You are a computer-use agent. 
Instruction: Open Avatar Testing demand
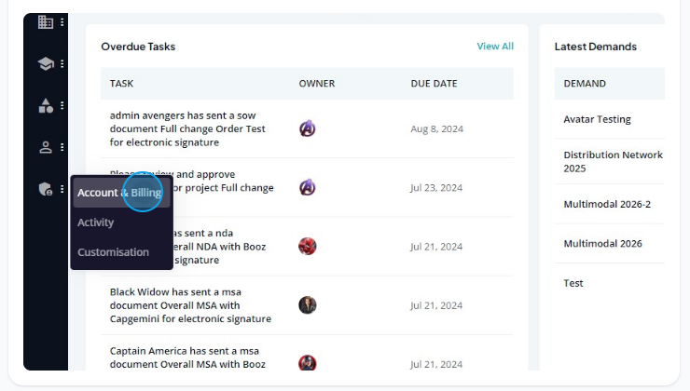point(597,119)
